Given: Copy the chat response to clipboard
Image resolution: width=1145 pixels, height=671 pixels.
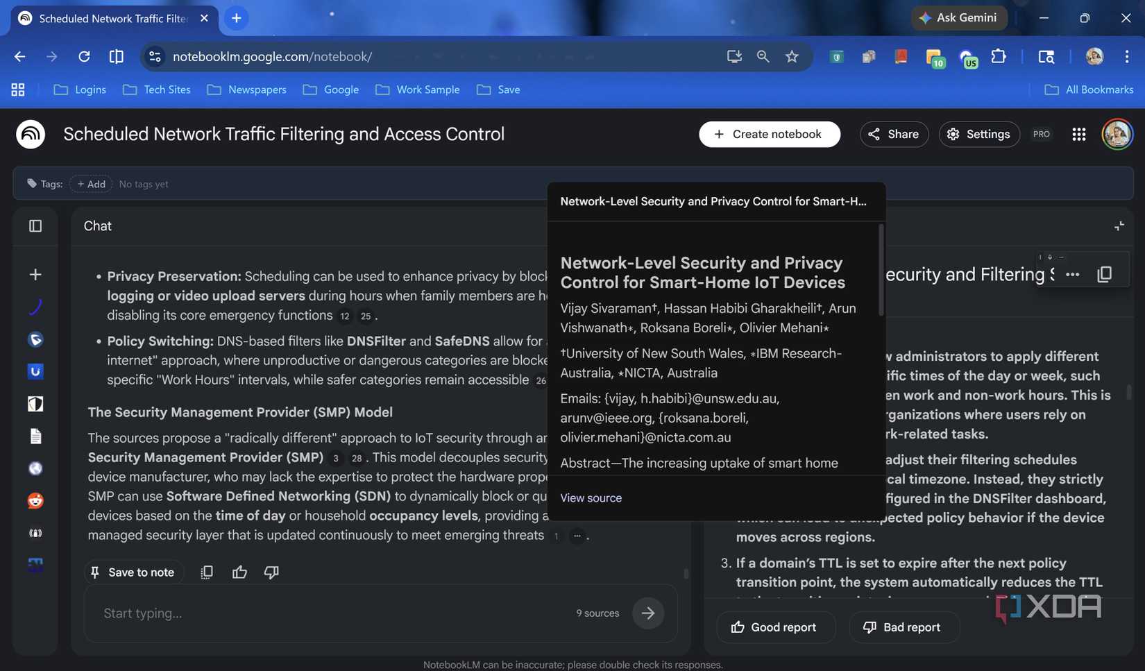Looking at the screenshot, I should (207, 572).
